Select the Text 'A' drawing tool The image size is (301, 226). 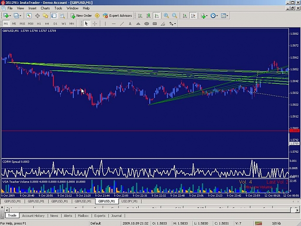[x=130, y=24]
